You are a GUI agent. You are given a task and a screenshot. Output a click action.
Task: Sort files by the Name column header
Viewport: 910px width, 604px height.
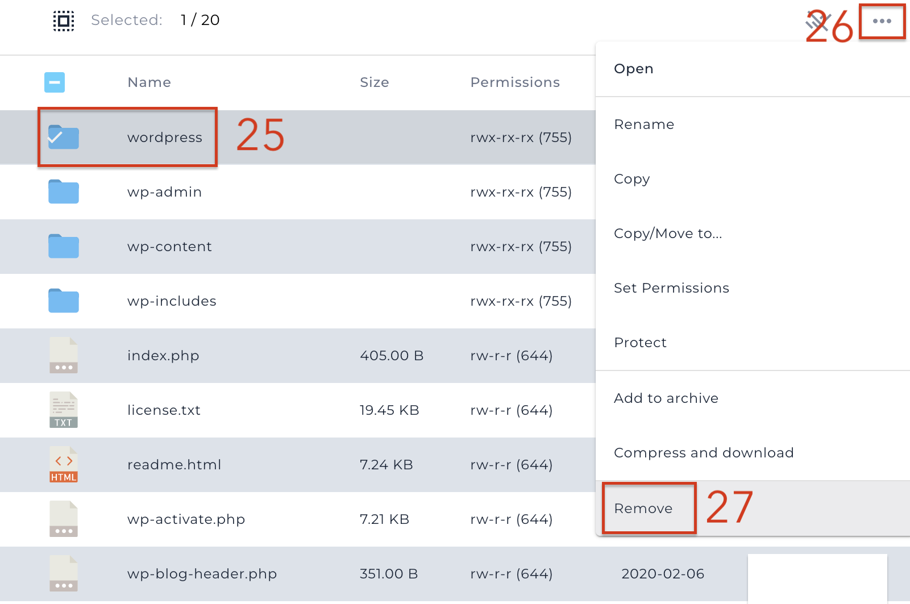tap(149, 82)
